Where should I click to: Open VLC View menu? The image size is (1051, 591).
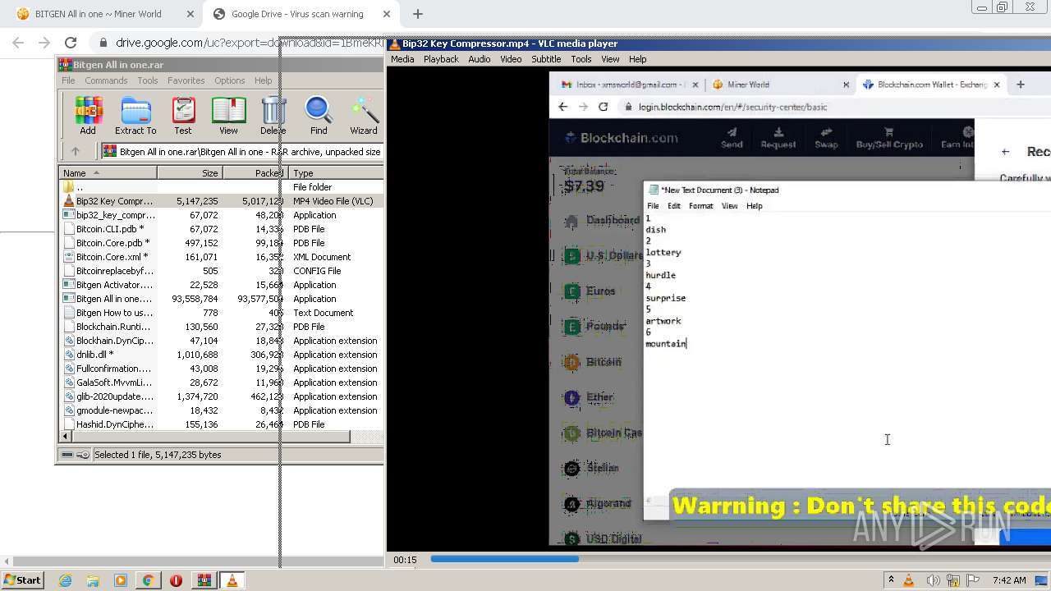click(610, 59)
